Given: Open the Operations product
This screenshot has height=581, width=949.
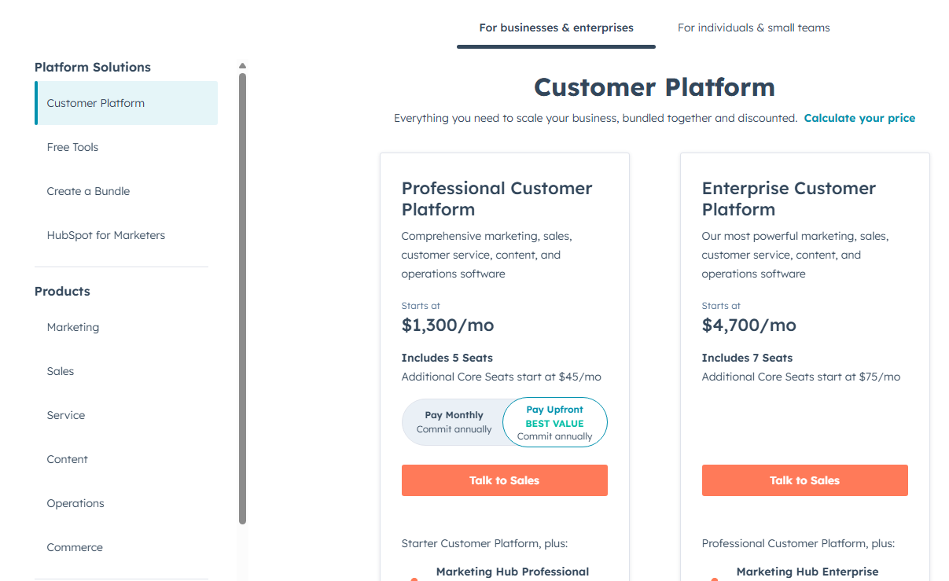Looking at the screenshot, I should click(75, 503).
